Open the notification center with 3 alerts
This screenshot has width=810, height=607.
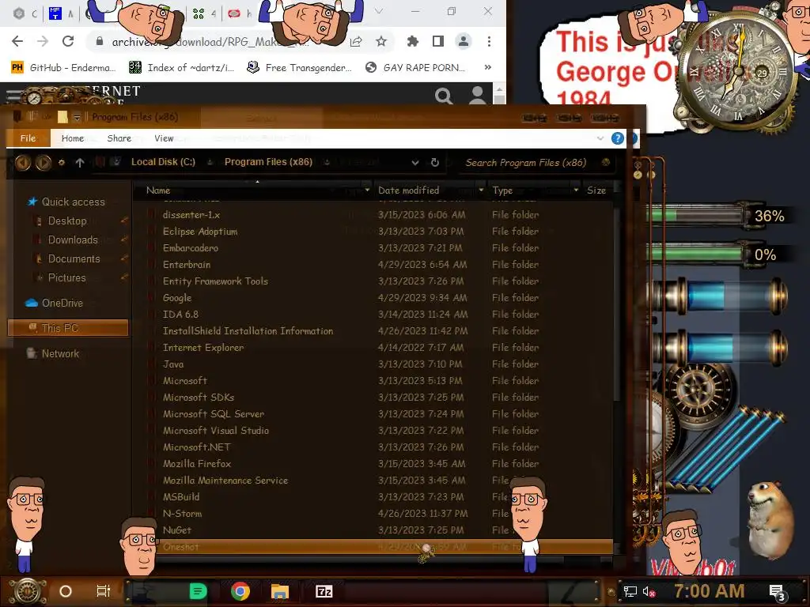(777, 592)
